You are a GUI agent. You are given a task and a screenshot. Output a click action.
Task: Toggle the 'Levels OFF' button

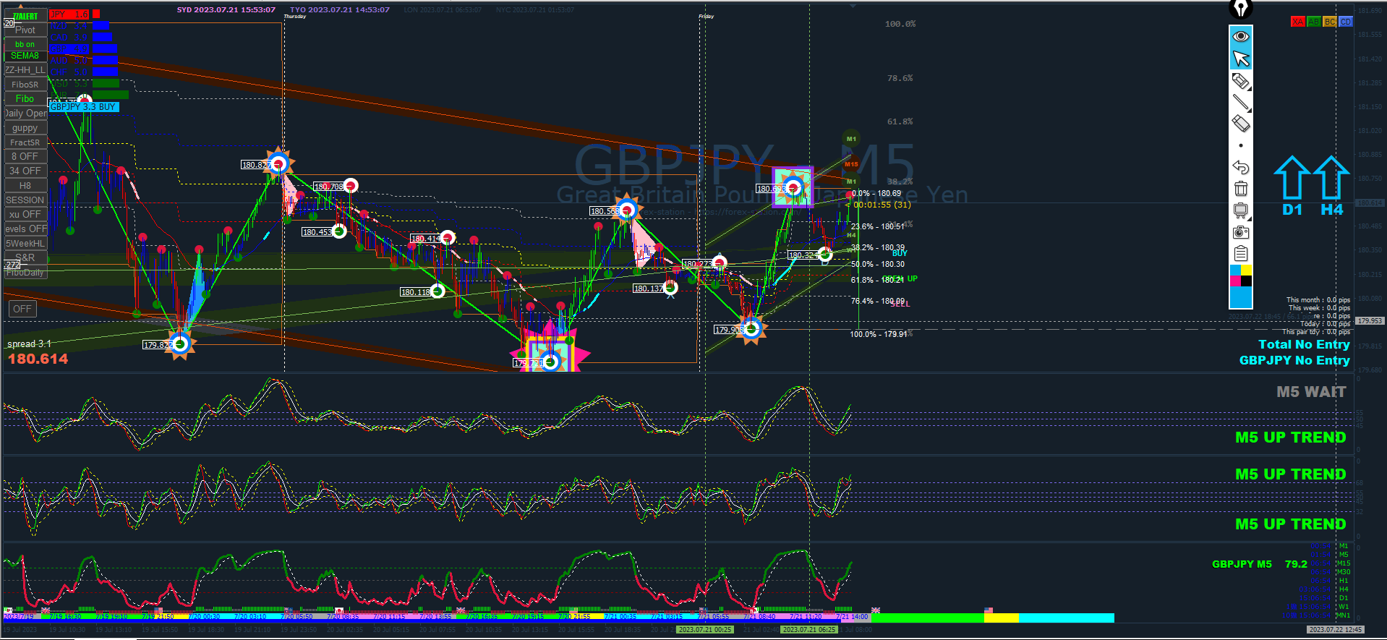pyautogui.click(x=25, y=229)
